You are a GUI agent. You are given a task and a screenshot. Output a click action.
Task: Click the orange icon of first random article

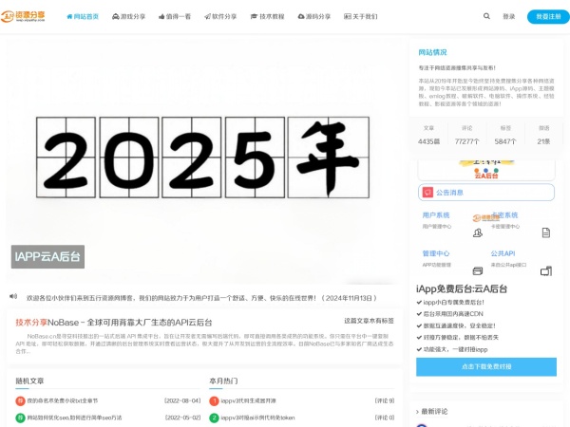tap(20, 400)
